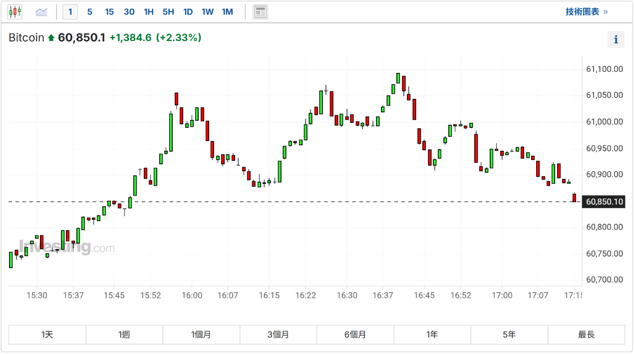Click the green up arrow beside Bitcoin
This screenshot has height=354, width=634.
tap(51, 38)
